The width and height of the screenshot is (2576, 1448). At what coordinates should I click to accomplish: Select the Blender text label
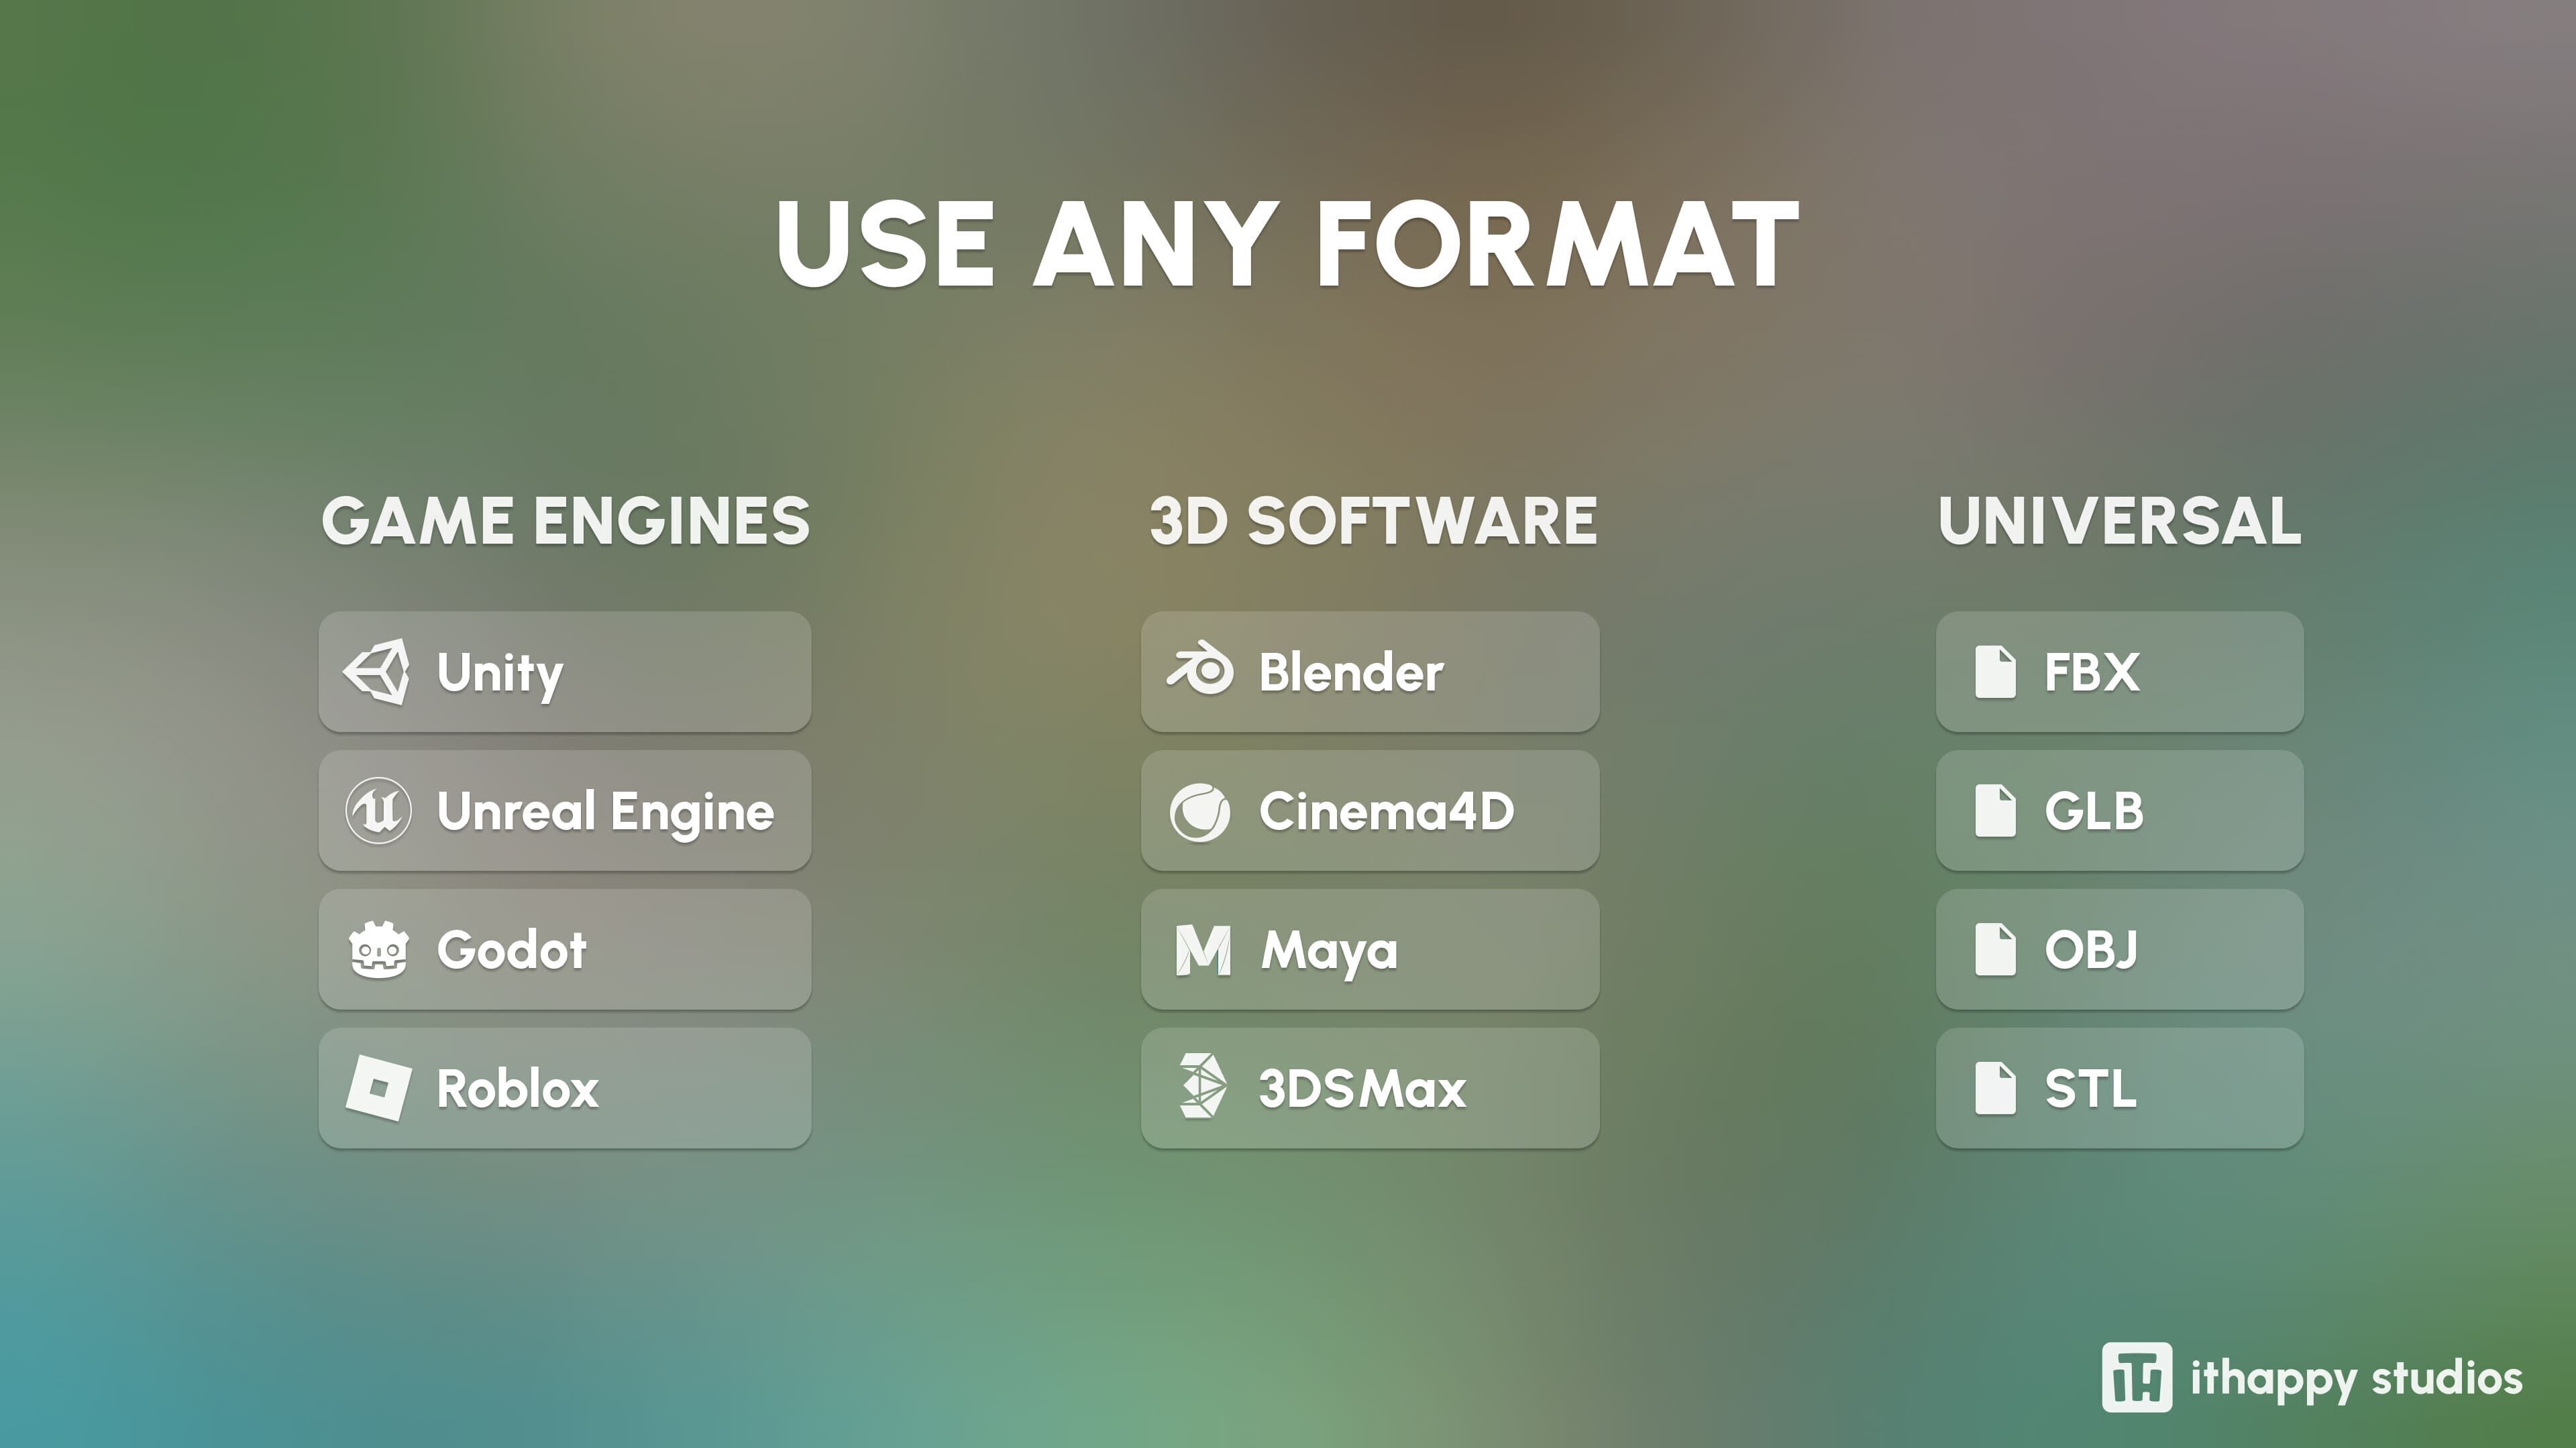(x=1351, y=672)
